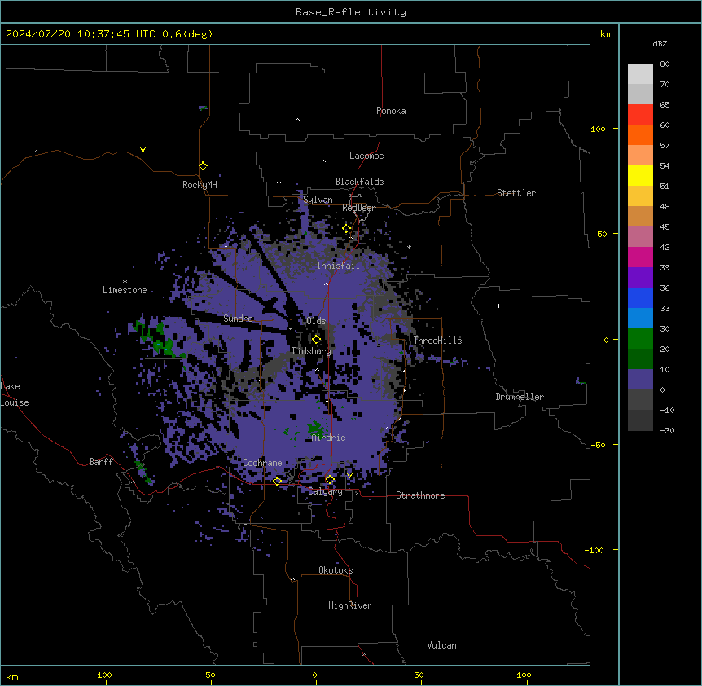Click the Ponoka city label
Screen dimensions: 702x686
(391, 111)
